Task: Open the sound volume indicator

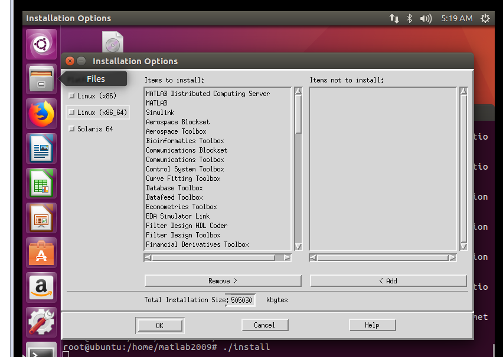Action: (x=426, y=18)
